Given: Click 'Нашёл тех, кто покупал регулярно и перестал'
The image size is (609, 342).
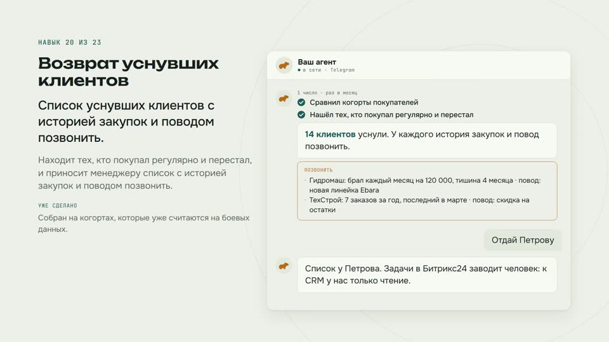Looking at the screenshot, I should 391,115.
